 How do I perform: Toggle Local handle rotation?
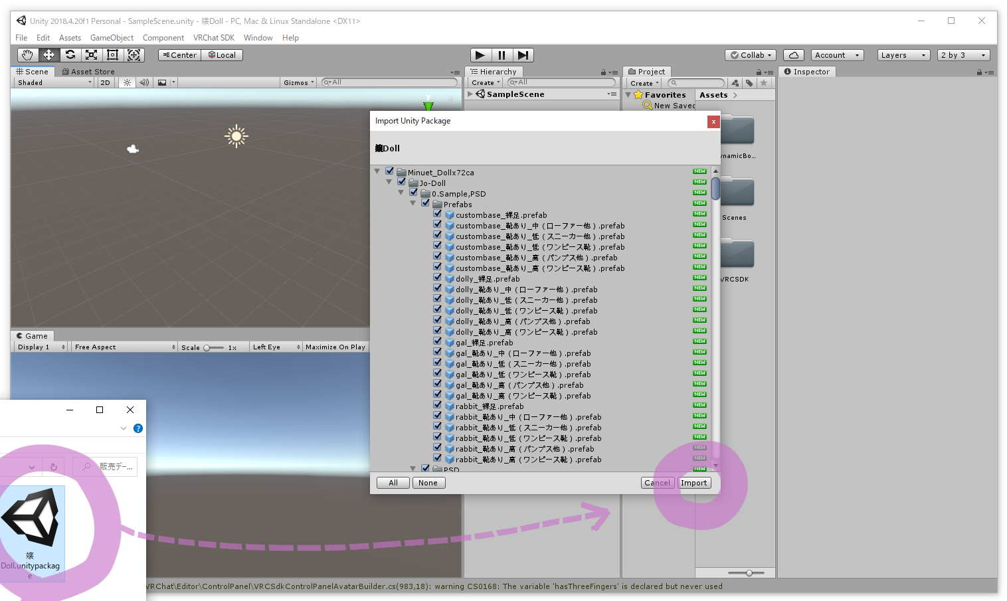(x=222, y=55)
